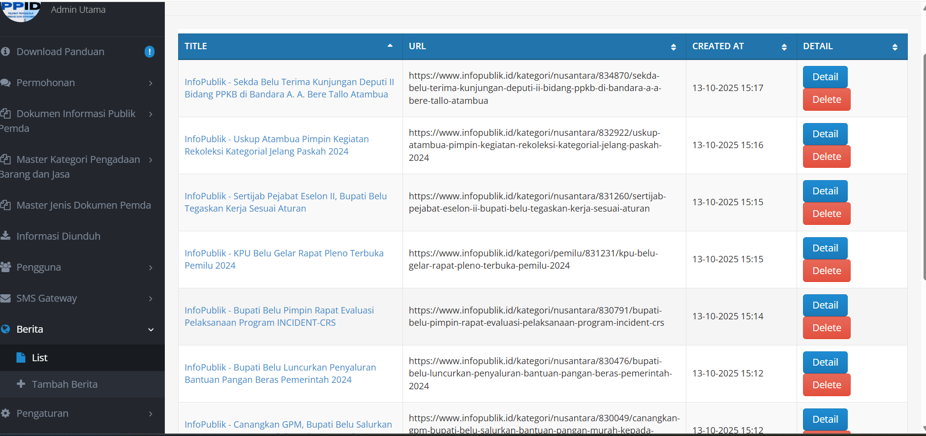This screenshot has width=926, height=436.
Task: Click the Informasi Diunduh download icon
Action: point(5,236)
